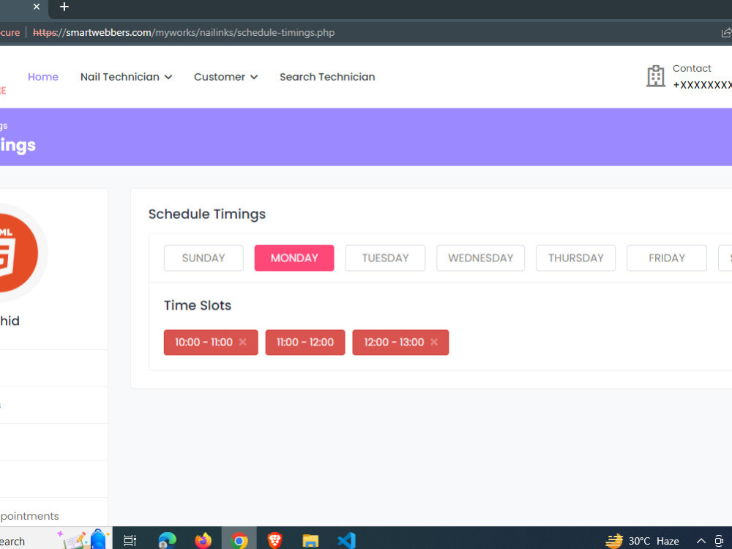Launch Brave browser from the taskbar
Viewport: 732px width, 549px height.
[275, 541]
